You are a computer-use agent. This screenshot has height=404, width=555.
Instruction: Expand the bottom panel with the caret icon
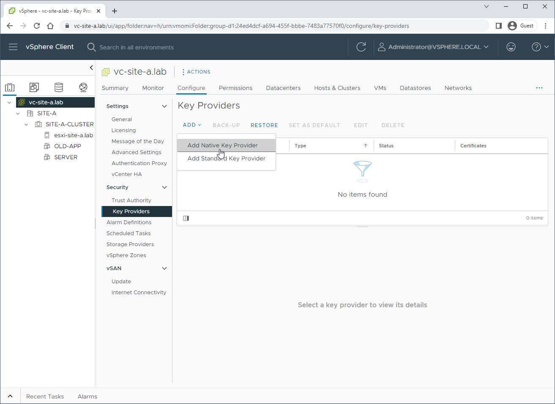pos(10,396)
